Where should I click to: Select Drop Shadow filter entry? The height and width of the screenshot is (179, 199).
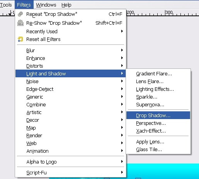pyautogui.click(x=158, y=115)
